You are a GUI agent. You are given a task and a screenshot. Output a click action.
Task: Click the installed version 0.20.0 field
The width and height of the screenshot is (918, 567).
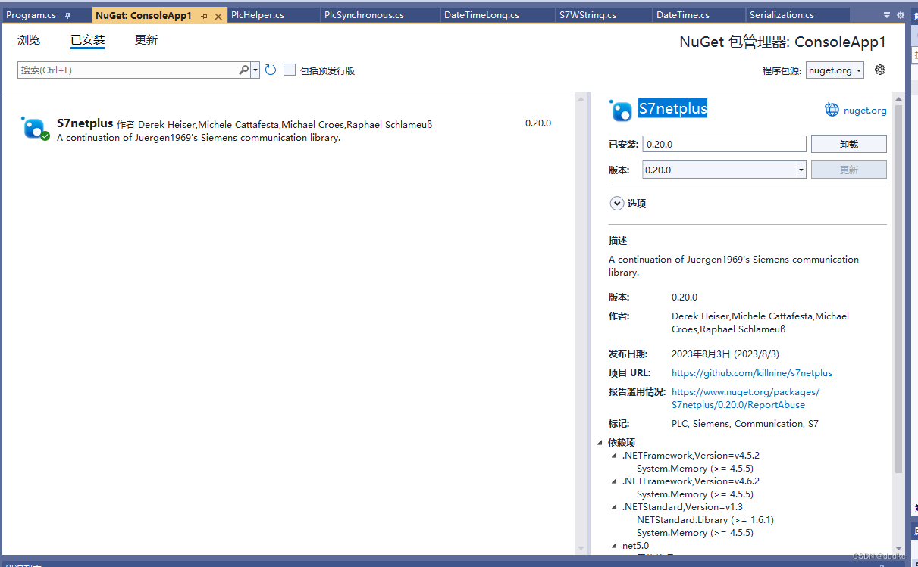point(724,144)
